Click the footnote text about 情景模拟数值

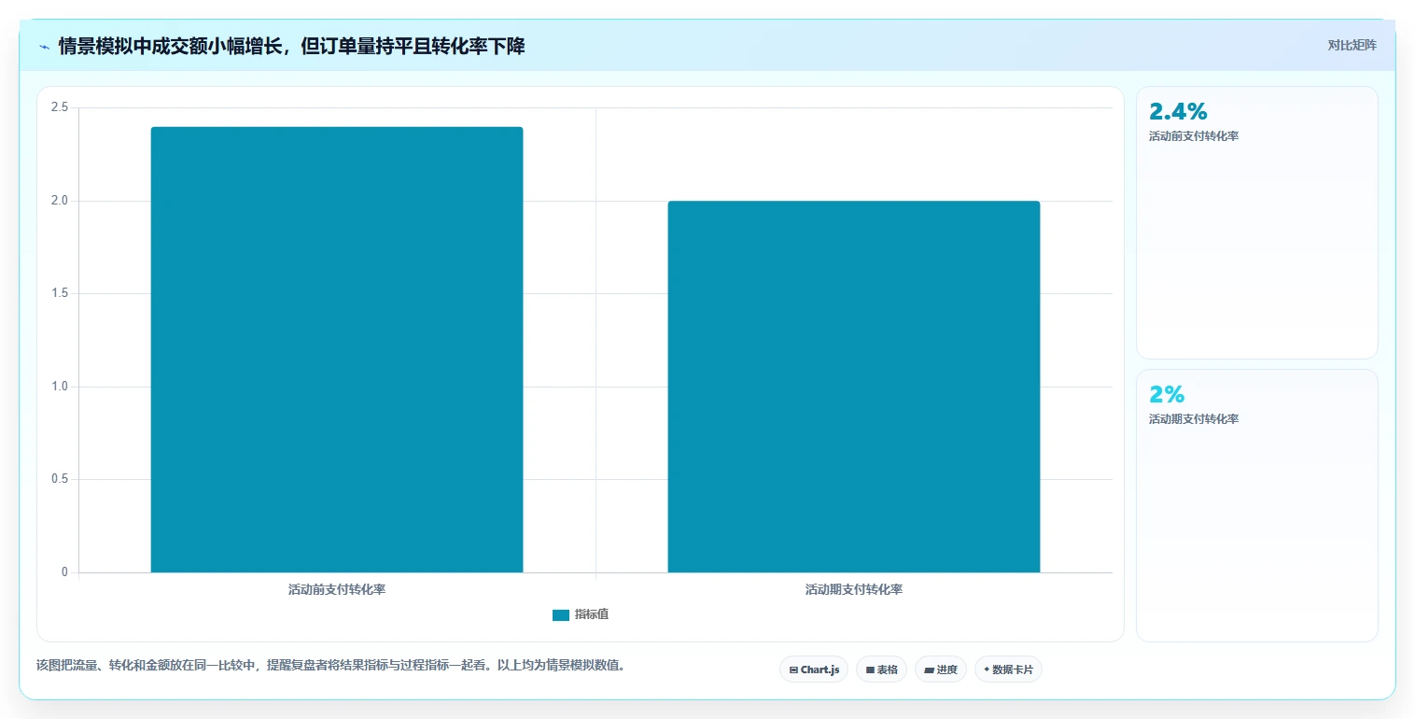[330, 666]
